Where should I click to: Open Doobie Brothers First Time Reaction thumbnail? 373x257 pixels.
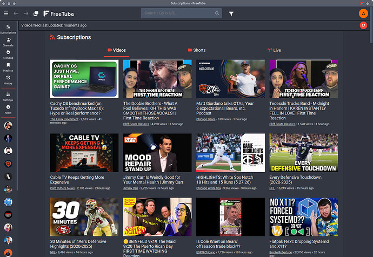tap(157, 79)
